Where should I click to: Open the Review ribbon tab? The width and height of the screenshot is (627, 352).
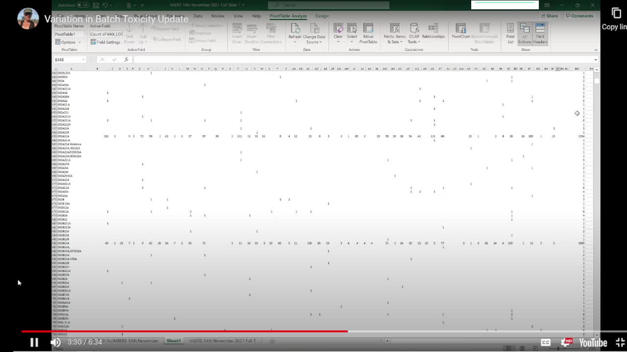[217, 16]
